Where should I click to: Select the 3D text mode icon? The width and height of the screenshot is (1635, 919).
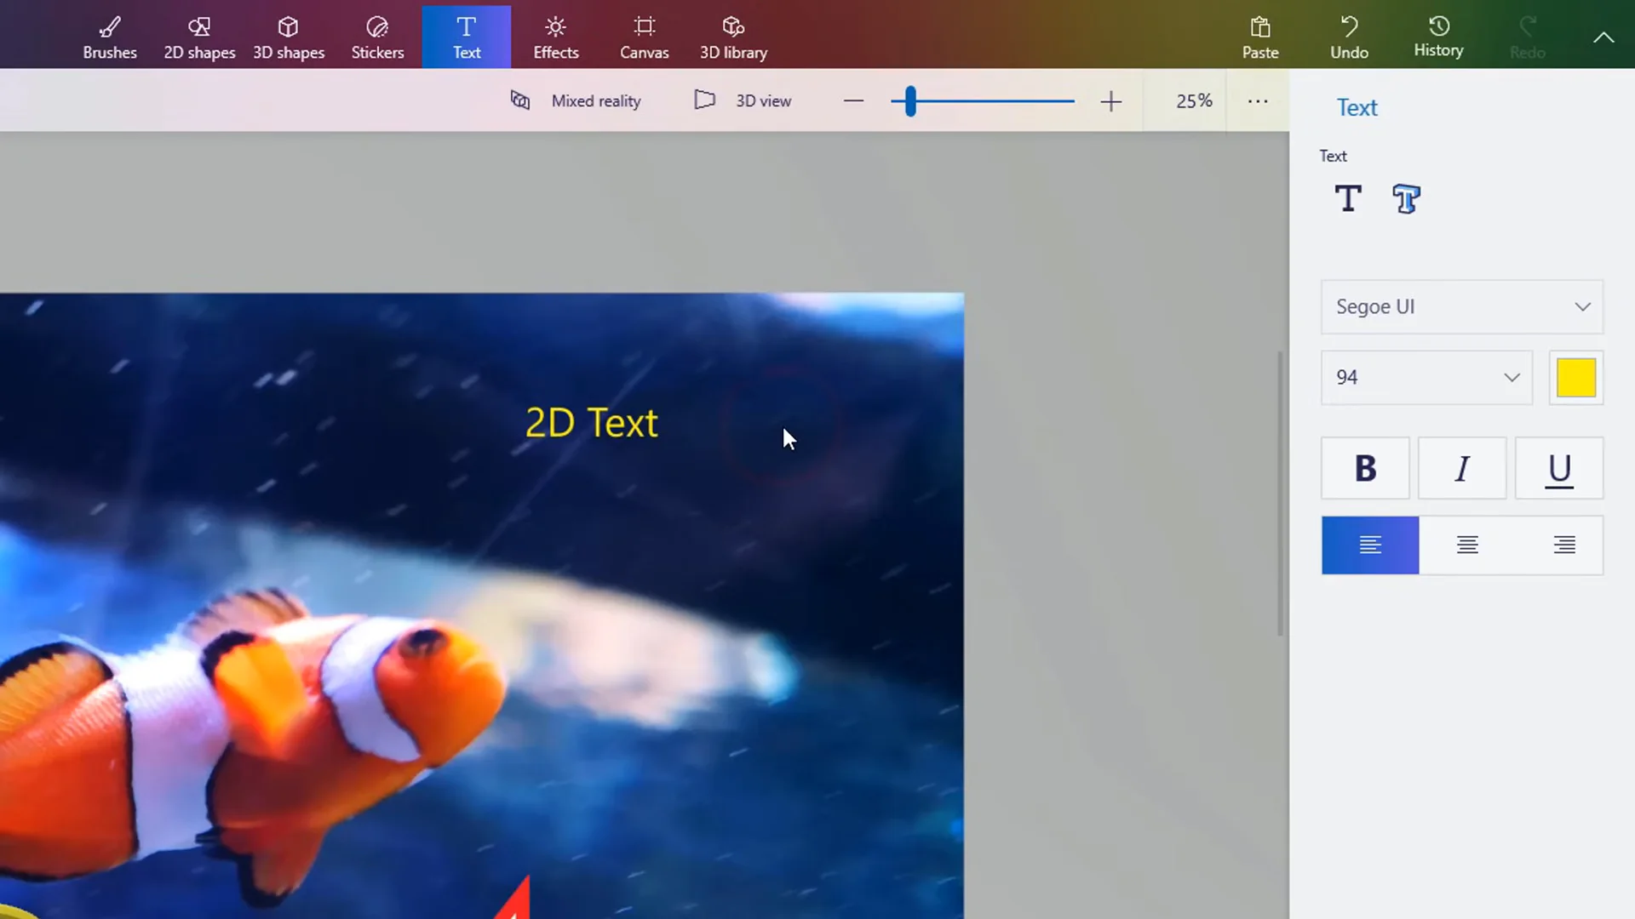click(x=1406, y=199)
